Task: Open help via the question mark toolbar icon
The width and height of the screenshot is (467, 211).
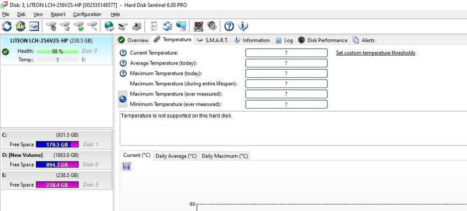Action: tap(229, 26)
